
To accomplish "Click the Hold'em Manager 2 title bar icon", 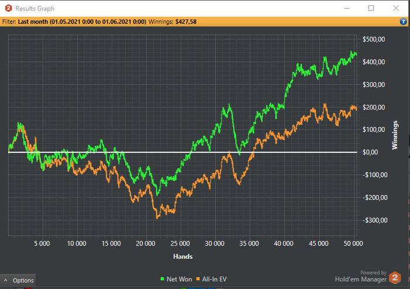I will click(x=8, y=8).
